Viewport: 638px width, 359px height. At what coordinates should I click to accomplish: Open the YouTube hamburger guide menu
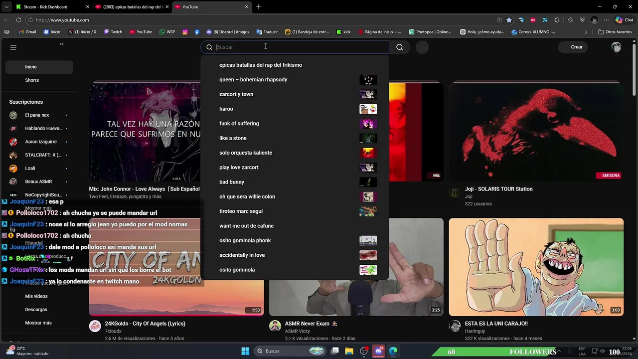(x=13, y=47)
